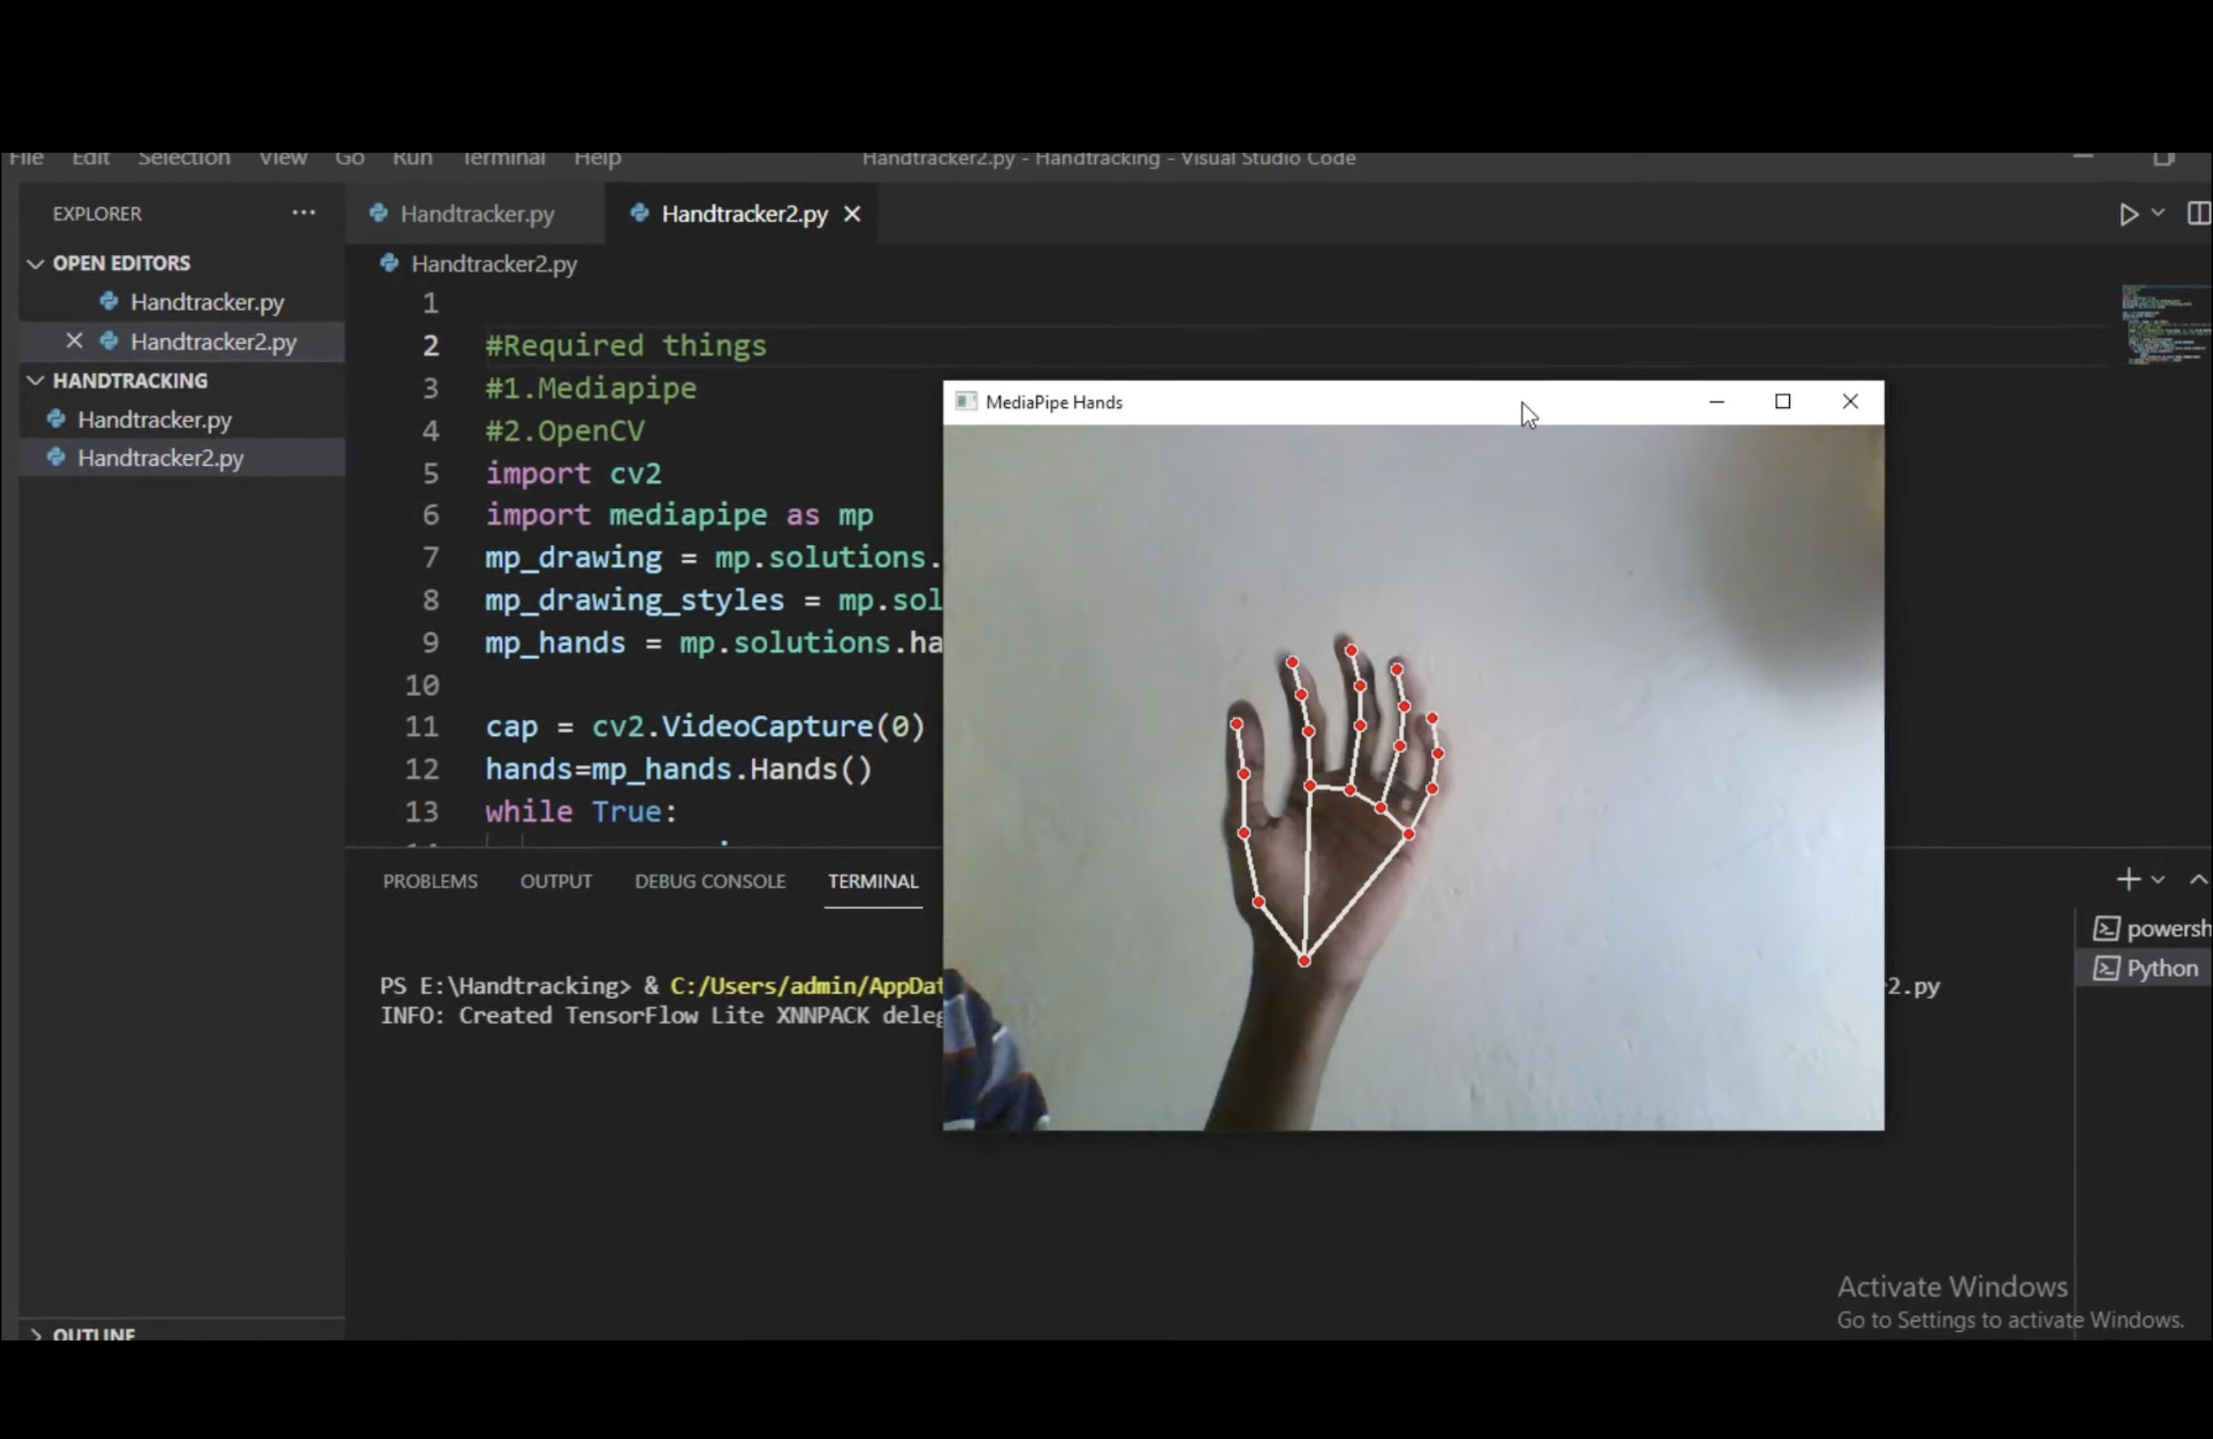The width and height of the screenshot is (2213, 1439).
Task: Open the Run menu
Action: click(x=412, y=158)
